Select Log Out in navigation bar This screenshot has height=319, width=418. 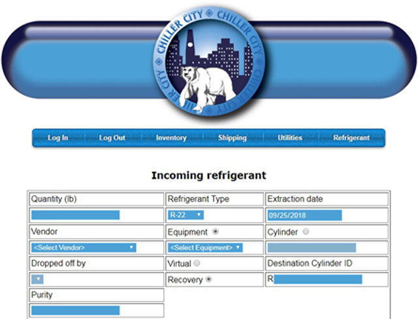tap(112, 138)
